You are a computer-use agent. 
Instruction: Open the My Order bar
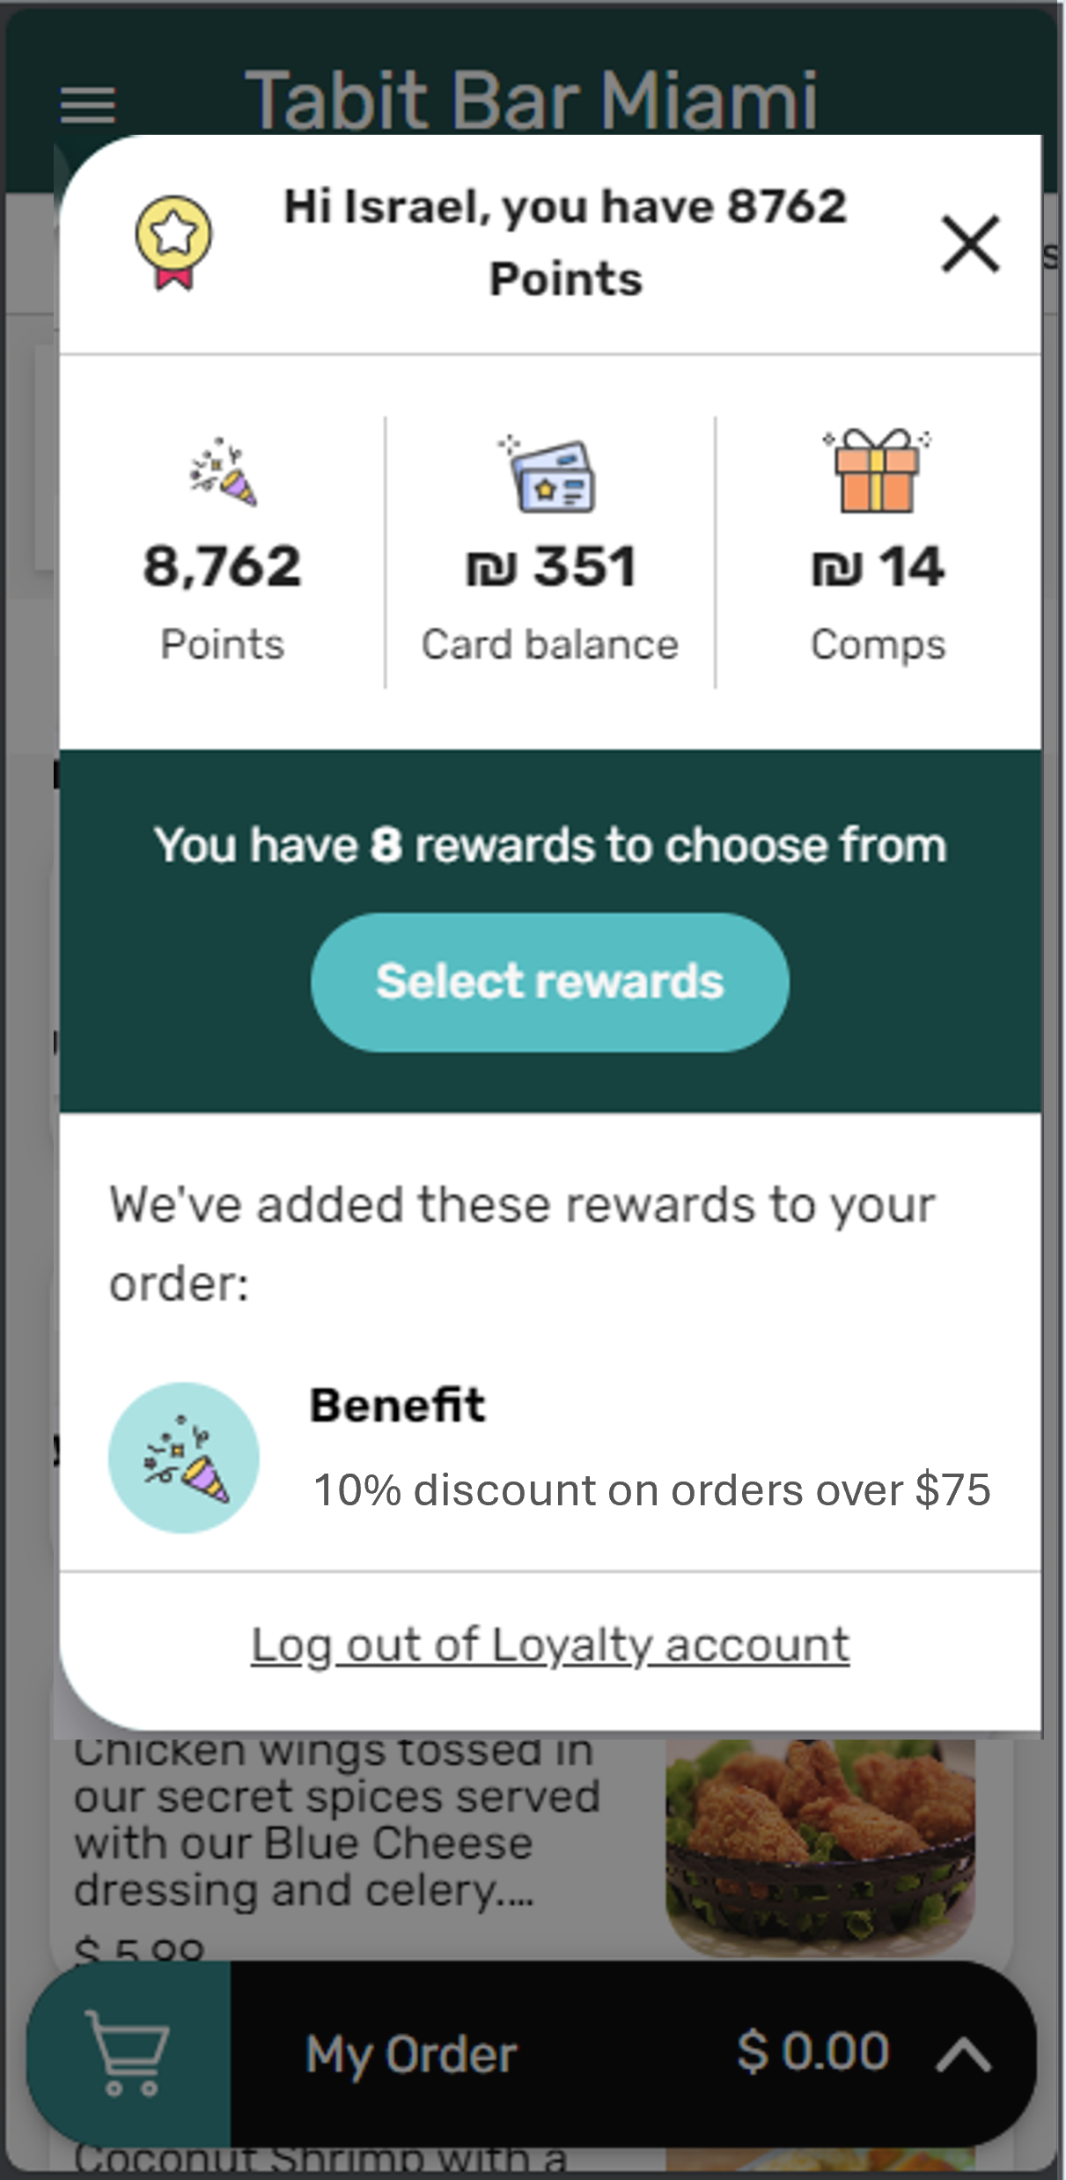coord(411,2055)
